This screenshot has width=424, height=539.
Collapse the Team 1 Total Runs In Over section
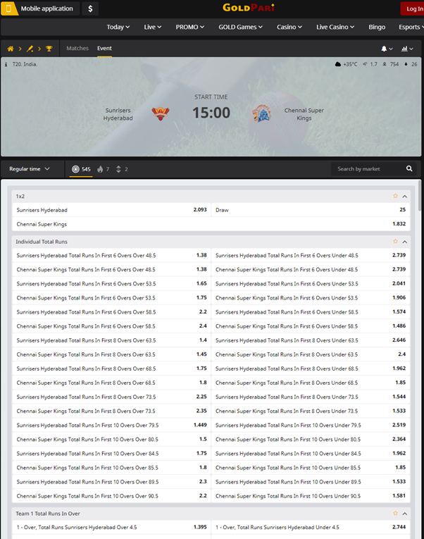point(405,514)
